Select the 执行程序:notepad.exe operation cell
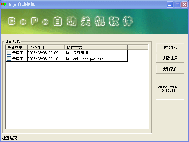 point(96,59)
